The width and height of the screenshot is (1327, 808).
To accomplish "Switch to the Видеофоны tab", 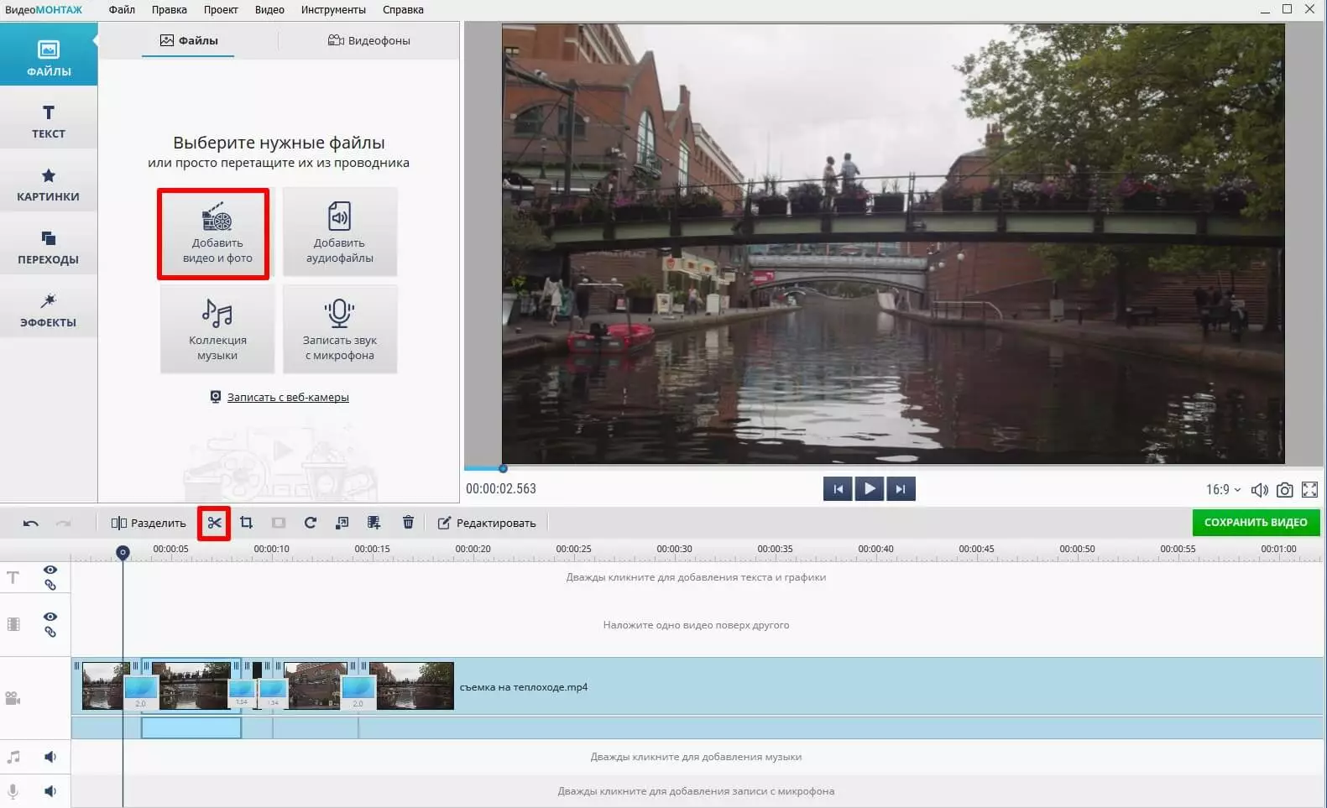I will [369, 40].
